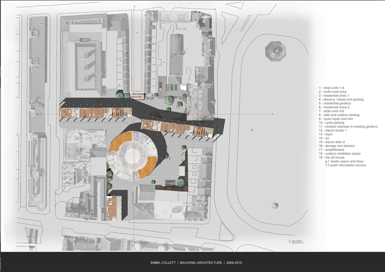Click the upper orange segment of the circular building

coord(120,141)
